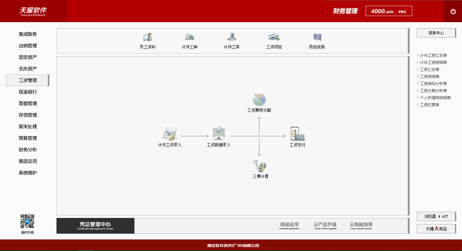The width and height of the screenshot is (462, 251).
Task: Open the 天耀A商店 store button
Action: (x=436, y=229)
